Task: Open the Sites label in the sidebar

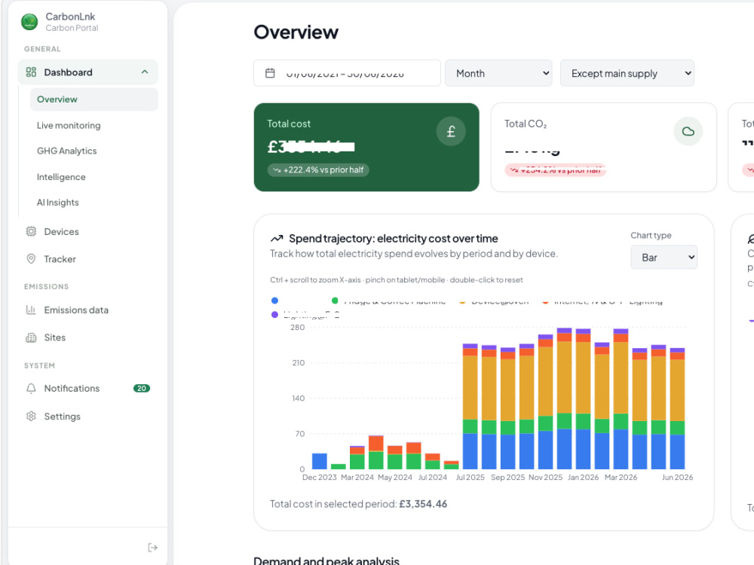Action: point(55,337)
